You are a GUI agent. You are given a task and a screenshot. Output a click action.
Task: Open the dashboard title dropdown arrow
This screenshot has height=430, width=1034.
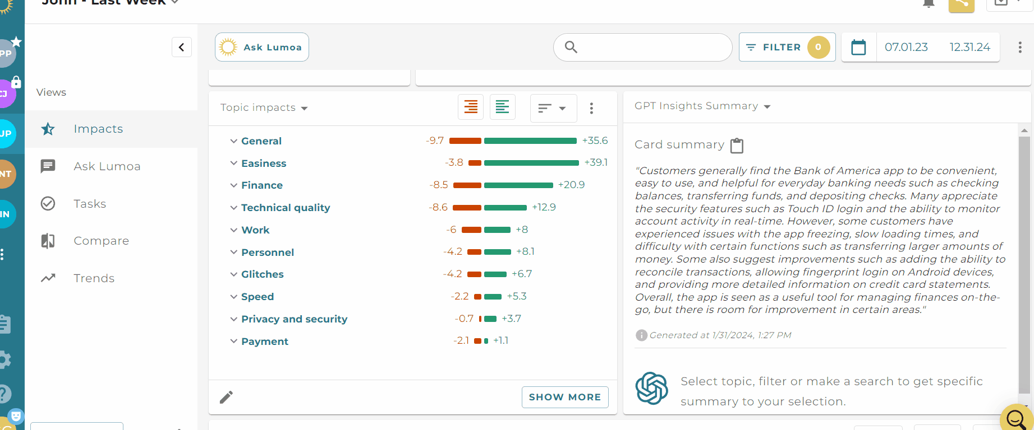[x=175, y=2]
